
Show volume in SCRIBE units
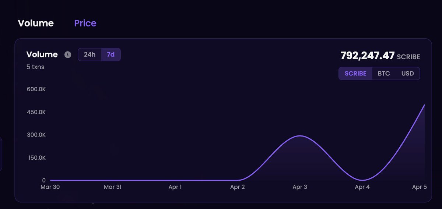[x=355, y=73]
